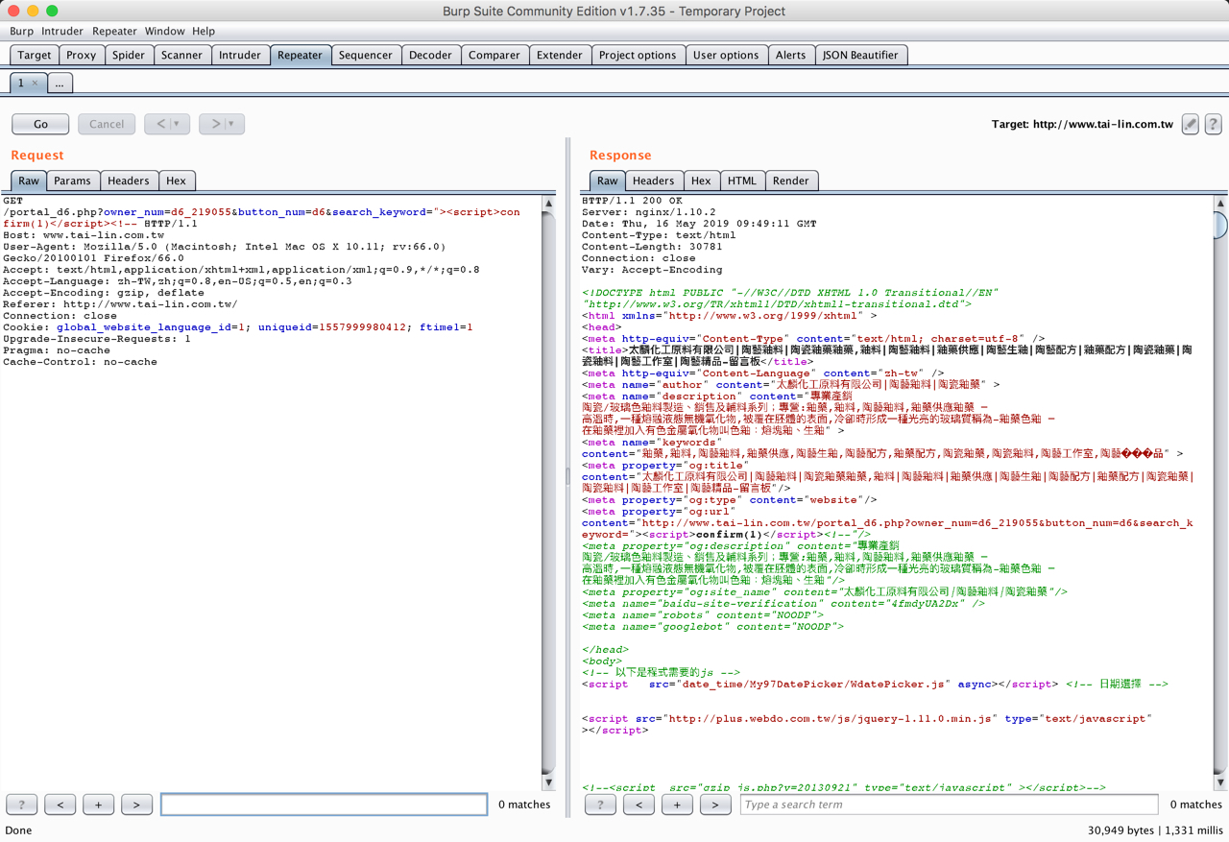Open the Window menu

(164, 31)
